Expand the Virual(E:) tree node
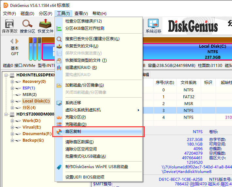This screenshot has width=232, height=187. [x=12, y=127]
